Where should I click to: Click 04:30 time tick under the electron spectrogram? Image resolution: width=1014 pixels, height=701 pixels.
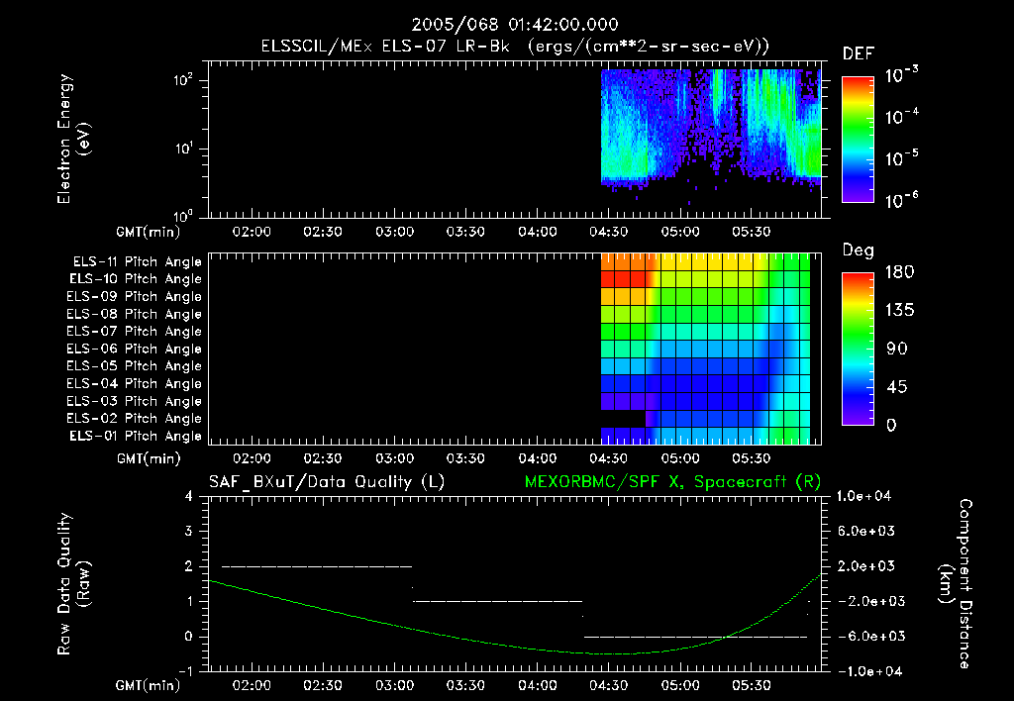609,232
